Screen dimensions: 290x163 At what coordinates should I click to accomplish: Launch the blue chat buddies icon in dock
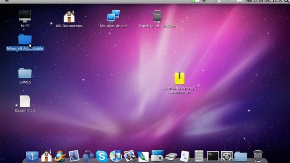click(88, 156)
